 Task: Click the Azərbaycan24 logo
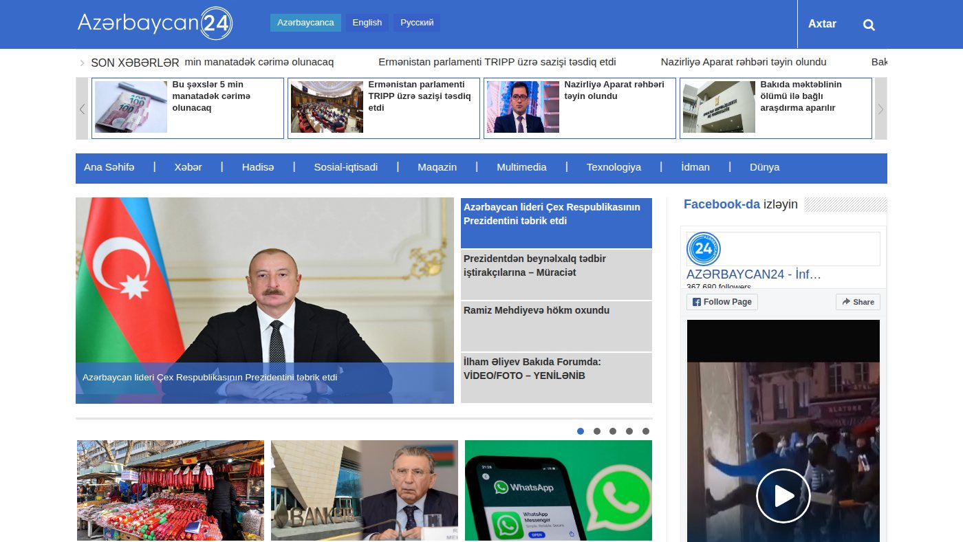[x=155, y=23]
